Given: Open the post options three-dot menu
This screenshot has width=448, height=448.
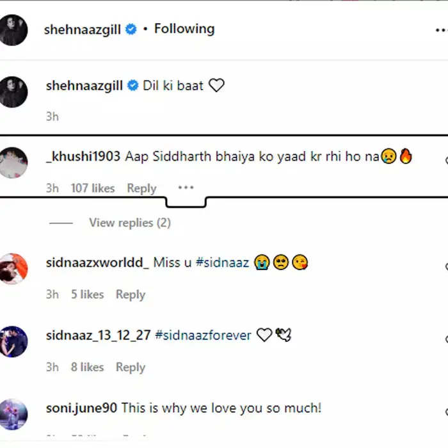Looking at the screenshot, I should point(442,30).
